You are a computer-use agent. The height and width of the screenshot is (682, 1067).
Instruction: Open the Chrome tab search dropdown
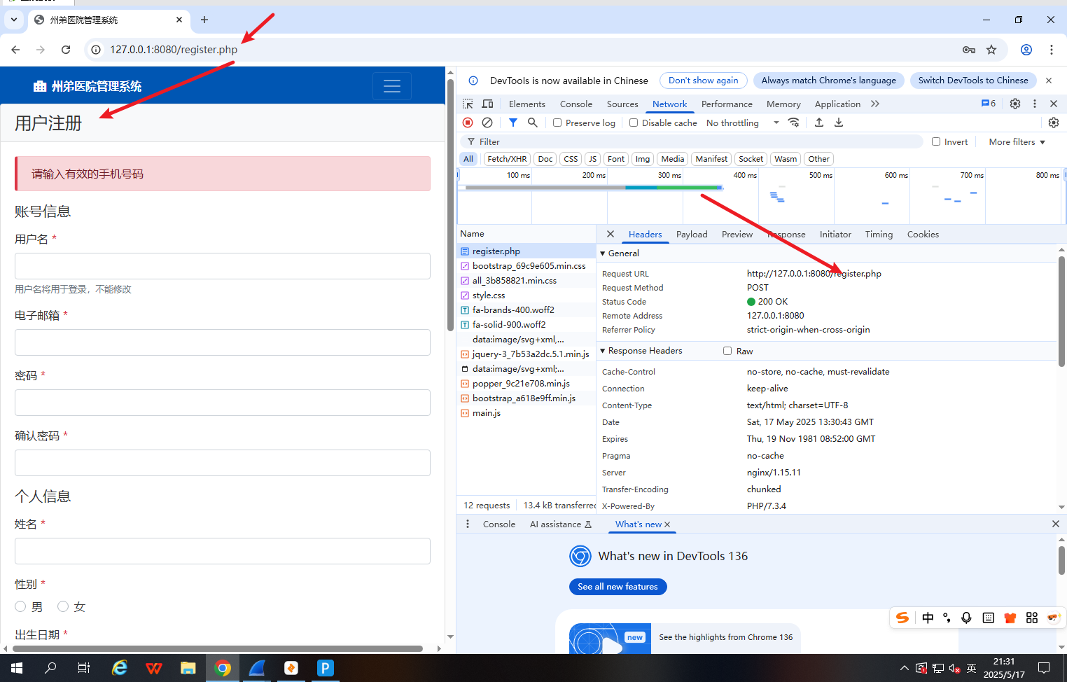(14, 20)
